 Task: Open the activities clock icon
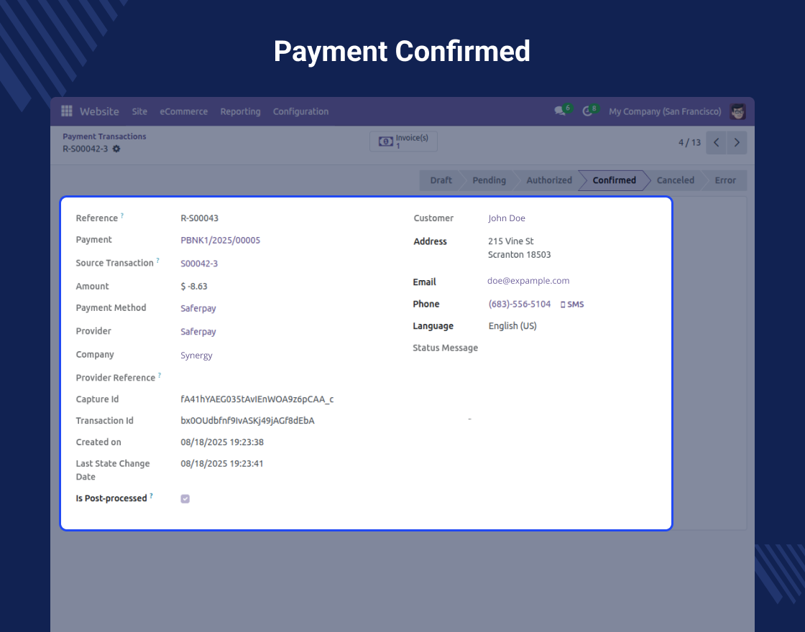click(587, 111)
